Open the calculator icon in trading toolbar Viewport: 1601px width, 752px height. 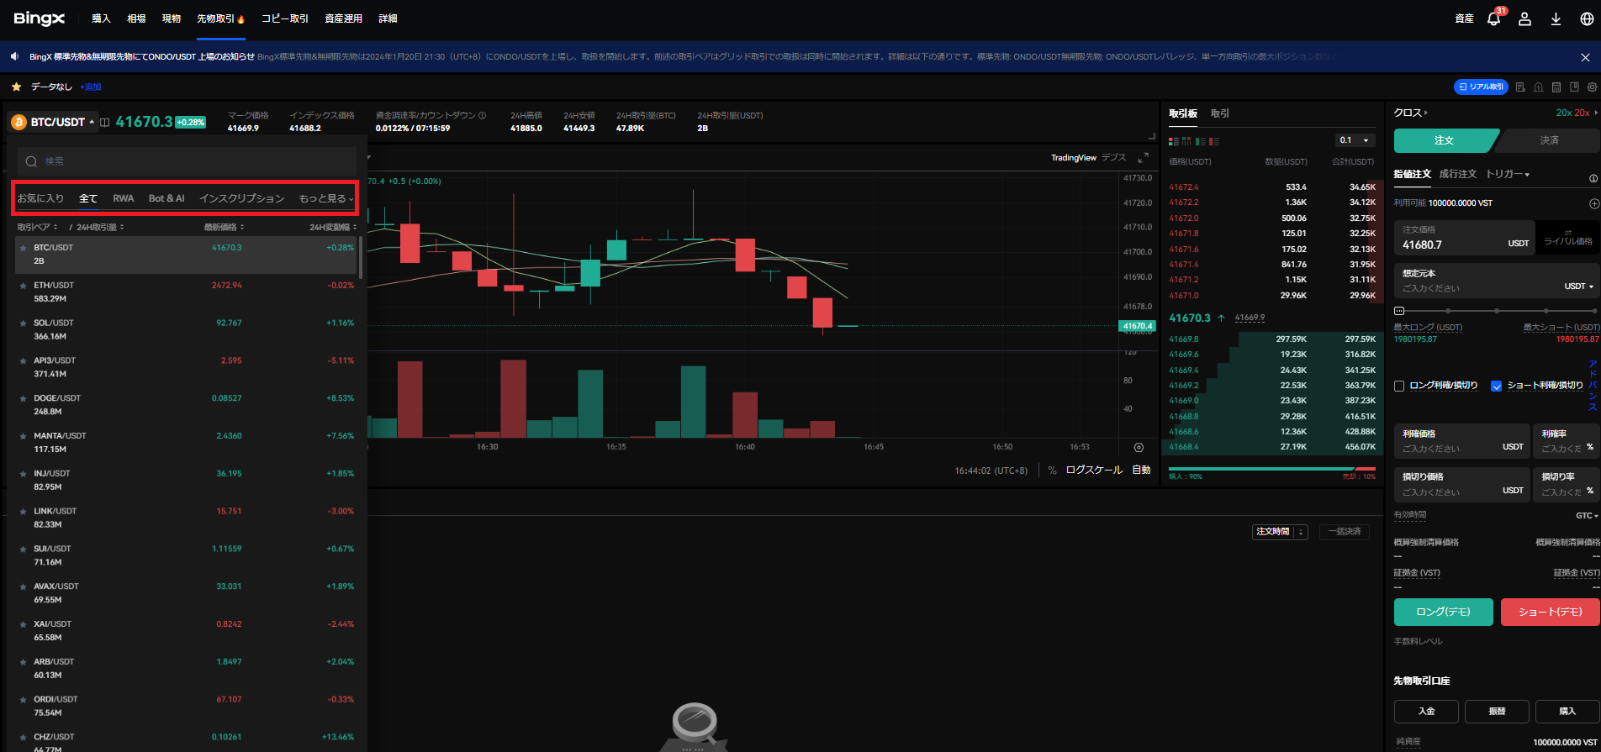click(1556, 87)
